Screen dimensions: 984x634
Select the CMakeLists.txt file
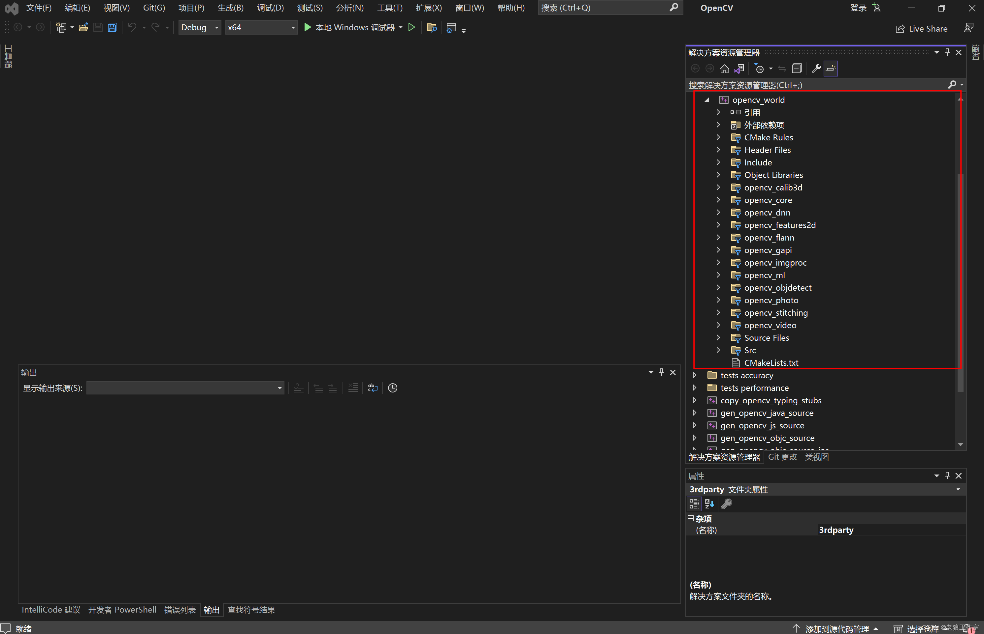click(771, 363)
